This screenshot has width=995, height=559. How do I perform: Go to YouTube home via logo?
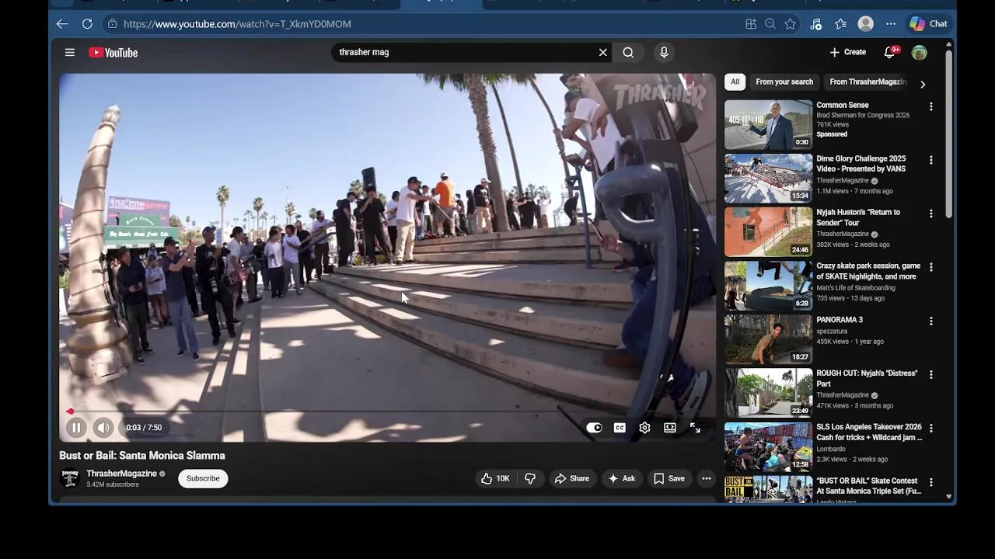click(113, 52)
